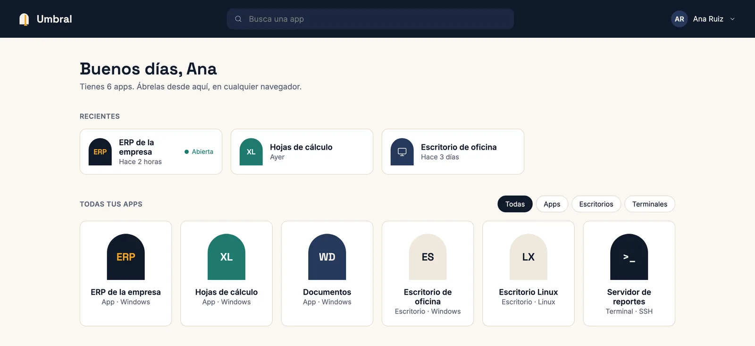
Task: Click the Escritorio · Linux subtitle
Action: (x=528, y=302)
